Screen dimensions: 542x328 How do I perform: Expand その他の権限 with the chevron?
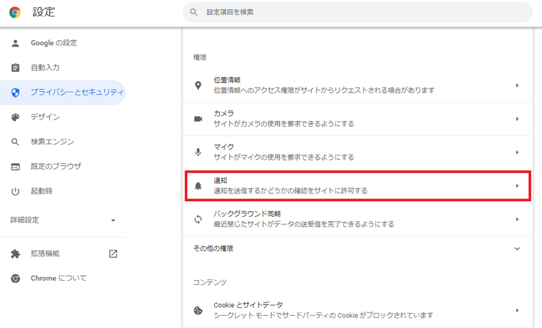point(517,248)
